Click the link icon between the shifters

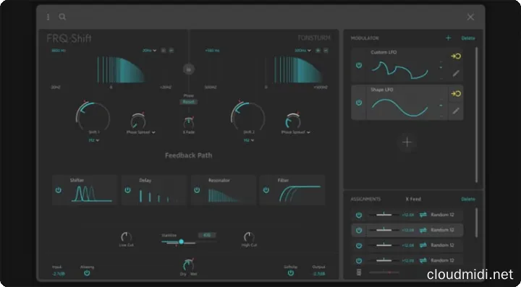coord(189,69)
